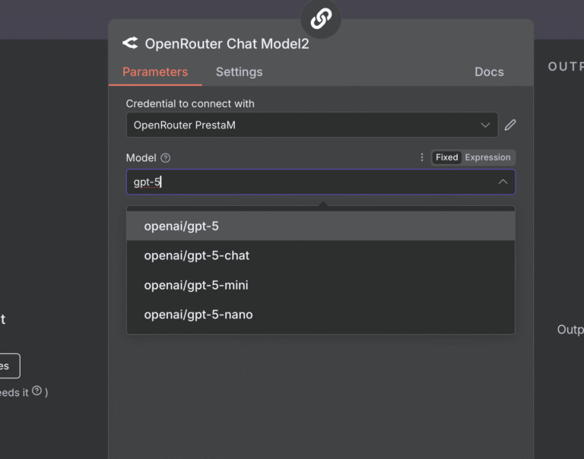Select openai/gpt-5-mini option

321,285
